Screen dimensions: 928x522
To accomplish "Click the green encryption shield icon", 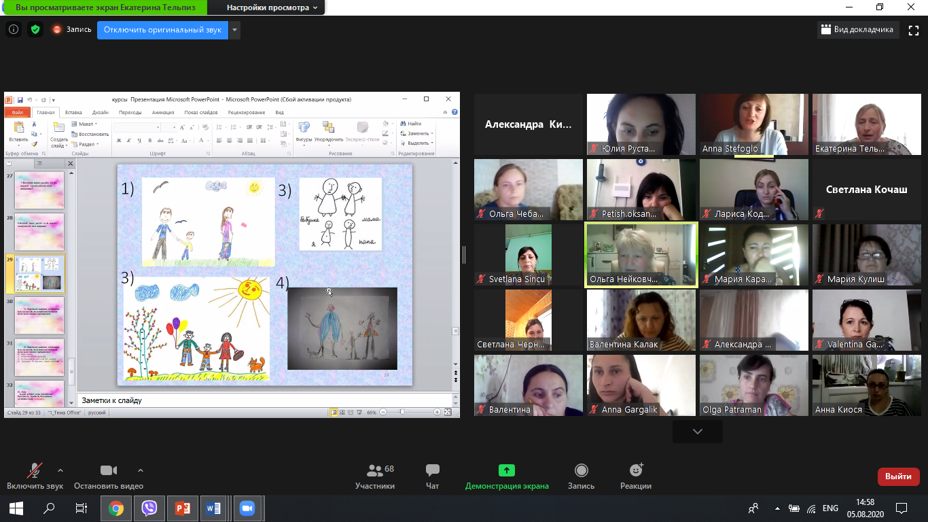I will pos(35,29).
